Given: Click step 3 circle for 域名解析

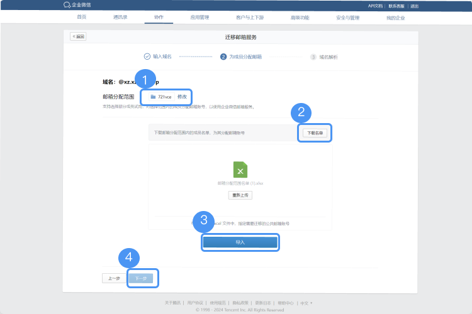Looking at the screenshot, I should tap(313, 57).
